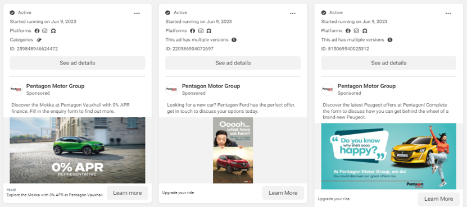Click 'Discover the latest Peugeot offers' text
The width and height of the screenshot is (467, 207).
(x=386, y=111)
